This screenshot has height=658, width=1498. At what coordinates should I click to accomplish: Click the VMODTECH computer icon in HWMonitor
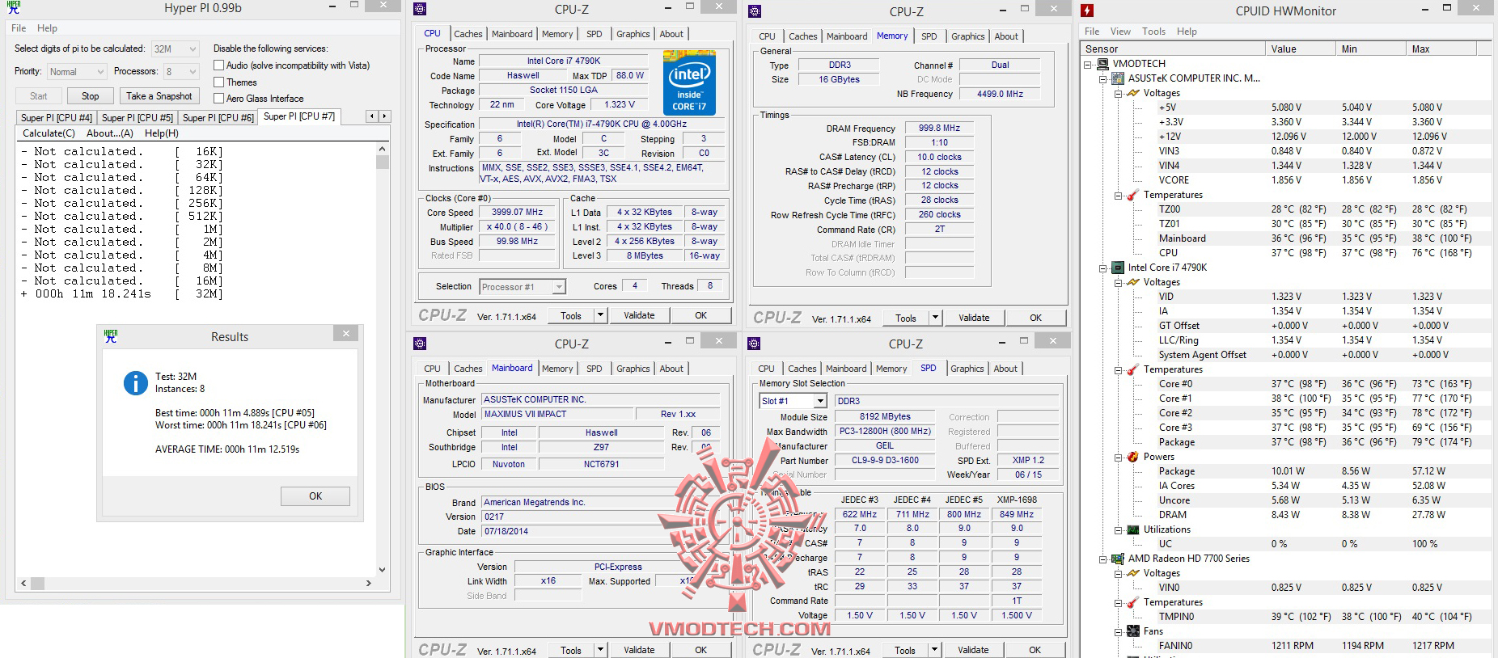pos(1102,64)
